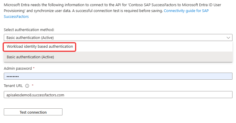Viewport: 236px width, 123px height.
Task: Click the red asterisk after Admin password
Action: click(34, 68)
